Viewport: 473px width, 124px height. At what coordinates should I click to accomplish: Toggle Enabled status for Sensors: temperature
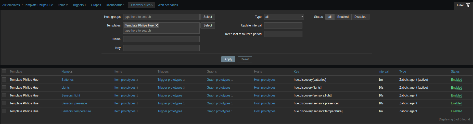pyautogui.click(x=456, y=111)
